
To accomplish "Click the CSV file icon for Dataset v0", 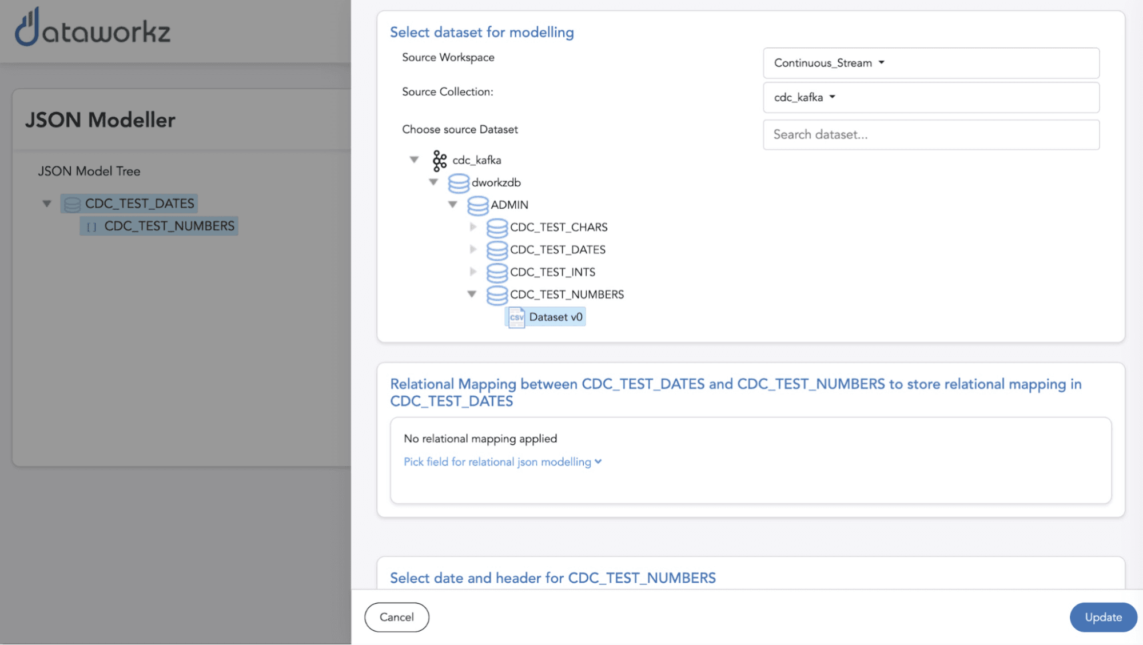I will click(x=516, y=317).
